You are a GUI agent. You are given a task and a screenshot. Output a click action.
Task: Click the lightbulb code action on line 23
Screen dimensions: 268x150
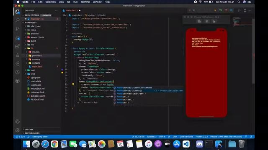tap(73, 84)
